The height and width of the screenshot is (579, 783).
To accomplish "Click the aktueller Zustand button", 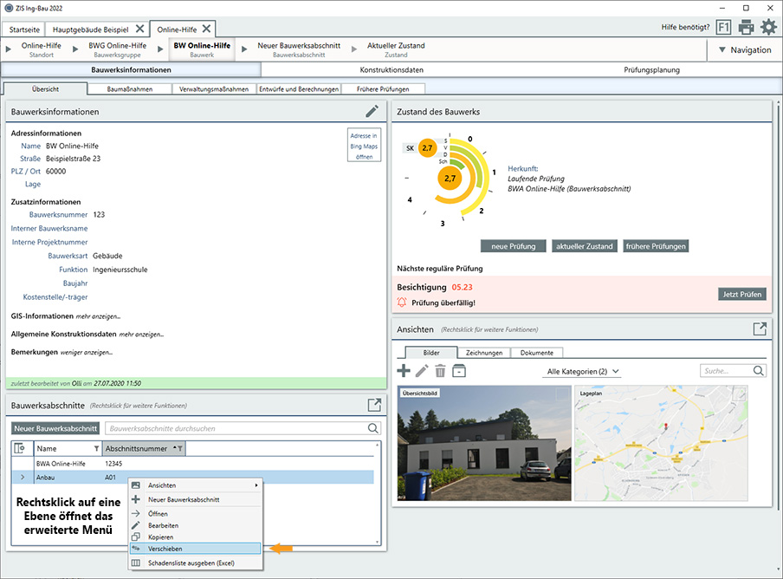I will 585,246.
